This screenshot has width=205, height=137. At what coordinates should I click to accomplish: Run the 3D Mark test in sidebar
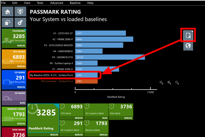coord(22,103)
